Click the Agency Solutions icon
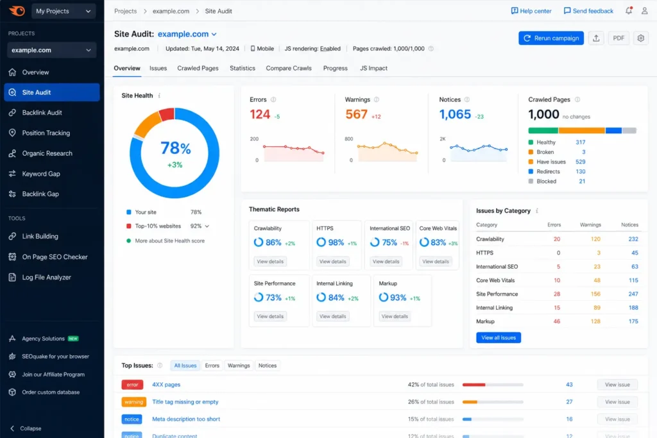657x438 pixels. click(12, 339)
